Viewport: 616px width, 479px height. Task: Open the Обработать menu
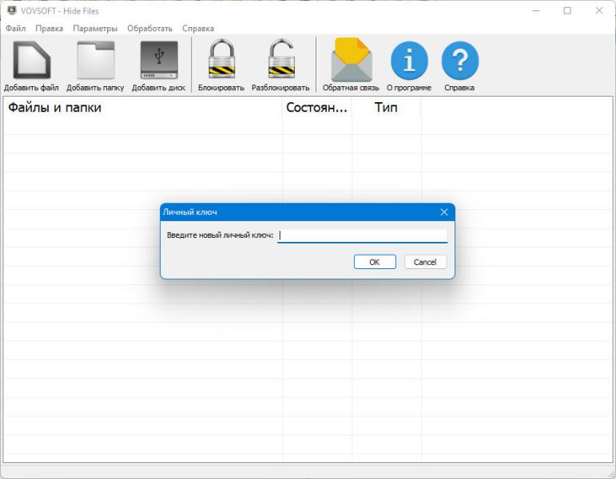click(x=149, y=28)
